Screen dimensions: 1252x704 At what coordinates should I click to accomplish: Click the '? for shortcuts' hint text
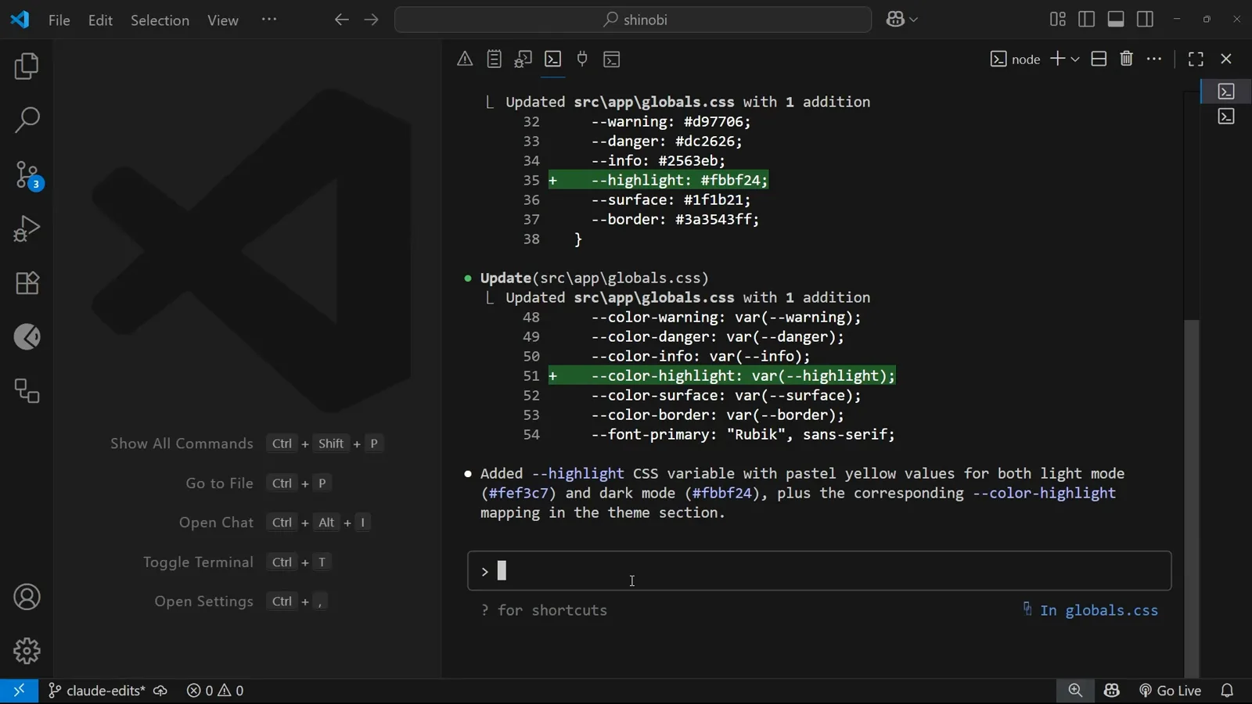pyautogui.click(x=545, y=610)
